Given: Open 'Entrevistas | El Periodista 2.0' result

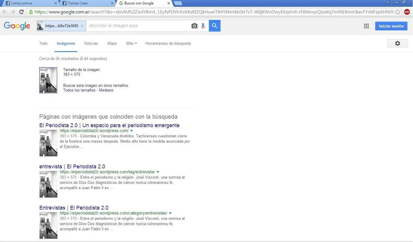Looking at the screenshot, I should [74, 208].
